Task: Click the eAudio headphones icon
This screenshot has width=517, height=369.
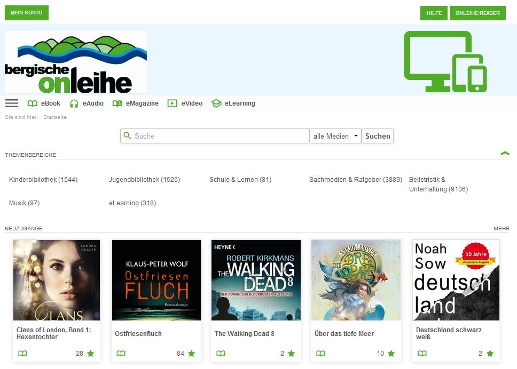Action: 74,103
